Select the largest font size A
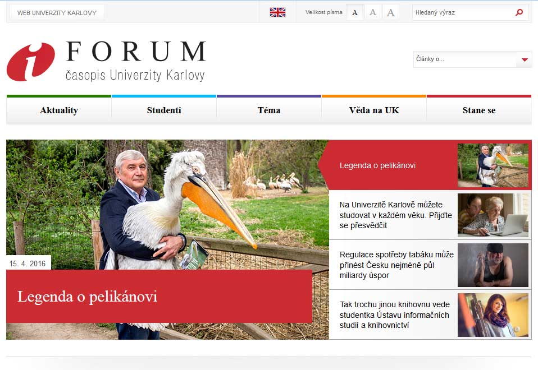Viewport: 538px width, 370px height. coord(390,13)
